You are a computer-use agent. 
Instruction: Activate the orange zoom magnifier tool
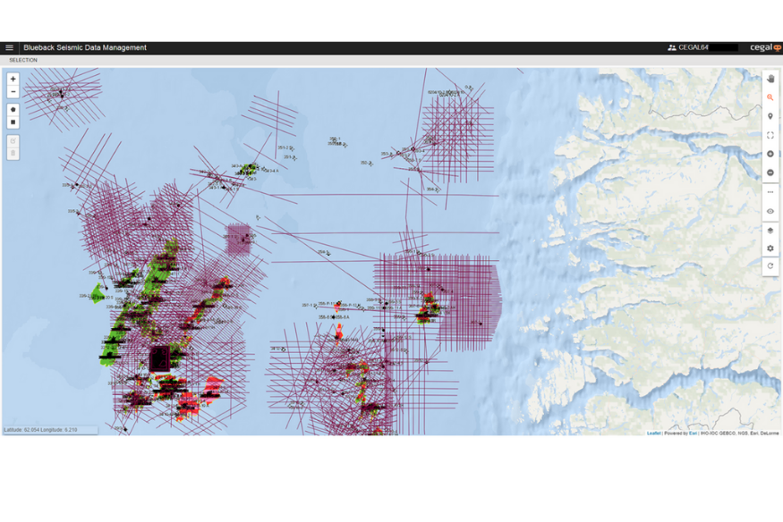[770, 97]
